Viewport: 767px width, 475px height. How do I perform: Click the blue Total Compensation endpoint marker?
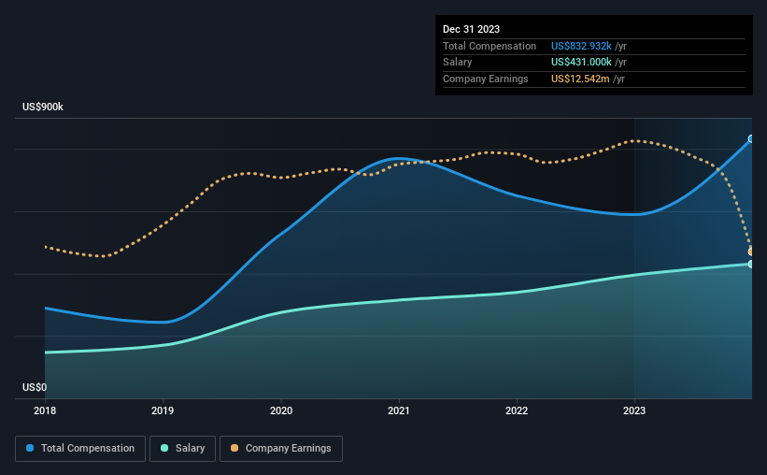point(751,139)
